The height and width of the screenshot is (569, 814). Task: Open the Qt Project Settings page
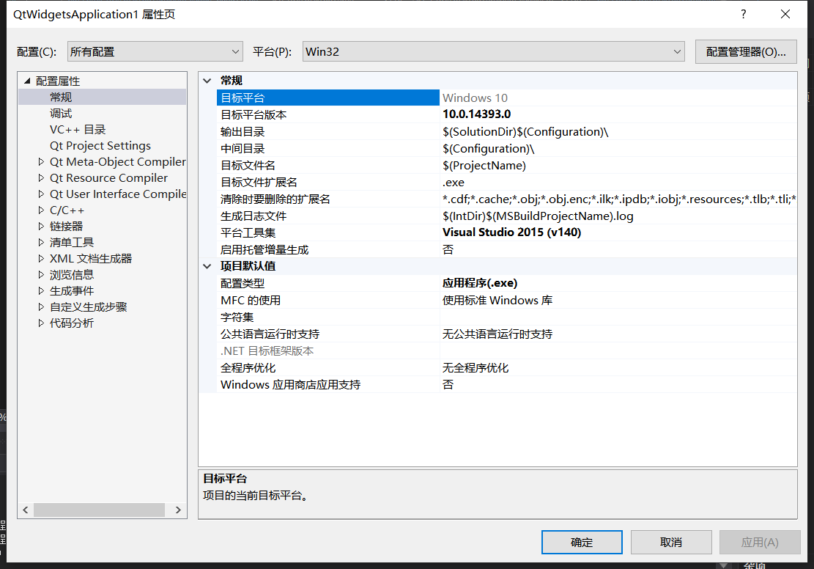click(x=100, y=145)
